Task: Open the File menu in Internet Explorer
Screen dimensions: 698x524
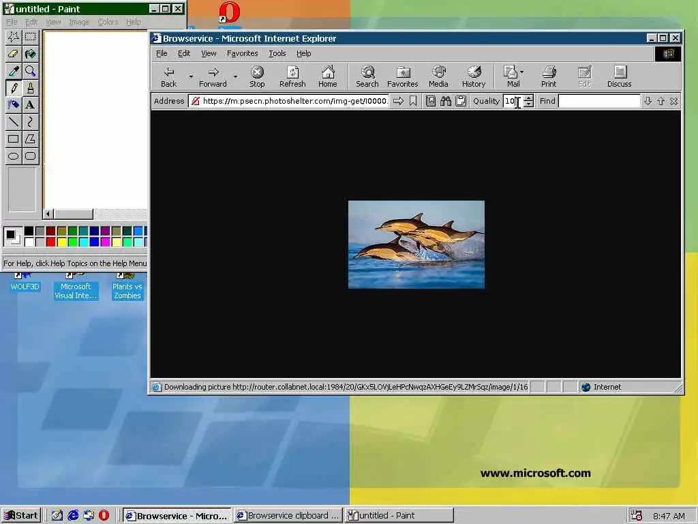Action: click(x=162, y=53)
